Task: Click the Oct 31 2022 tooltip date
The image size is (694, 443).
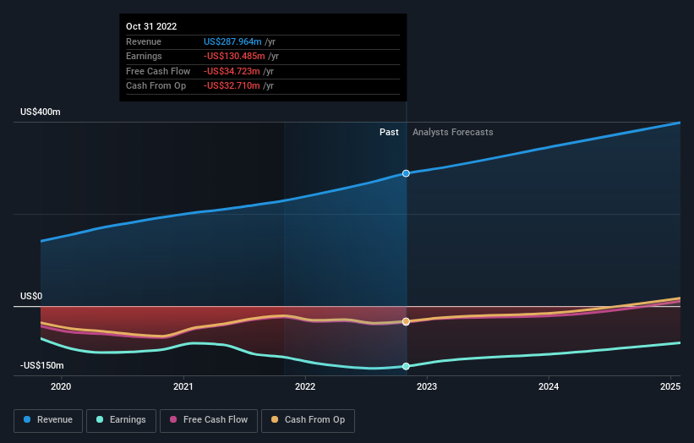Action: pos(151,26)
